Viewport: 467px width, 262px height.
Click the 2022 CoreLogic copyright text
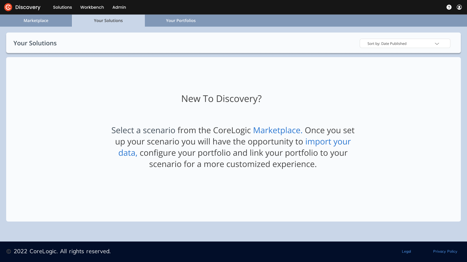coord(62,251)
